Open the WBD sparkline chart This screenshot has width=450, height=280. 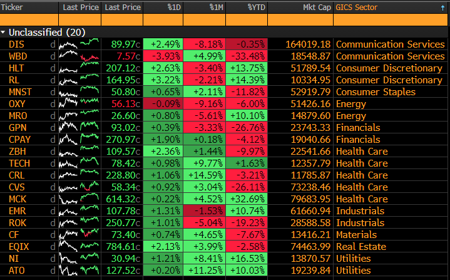(x=79, y=56)
